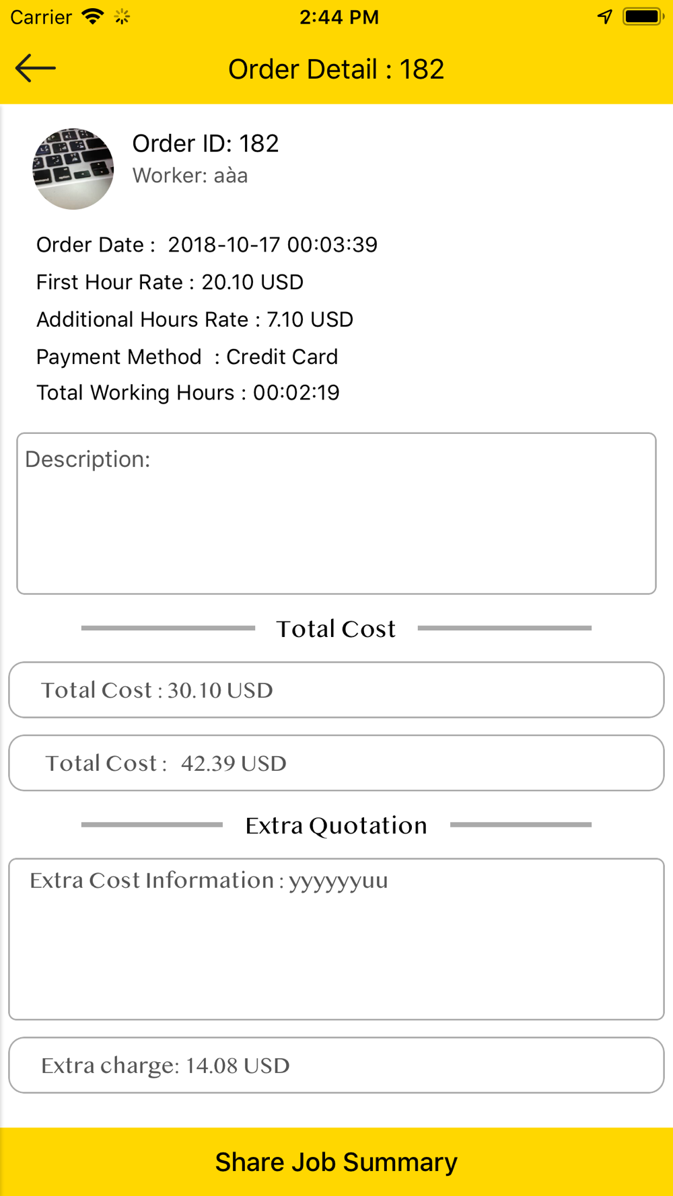Image resolution: width=673 pixels, height=1196 pixels.
Task: Tap the Worker: aàa label
Action: (190, 176)
